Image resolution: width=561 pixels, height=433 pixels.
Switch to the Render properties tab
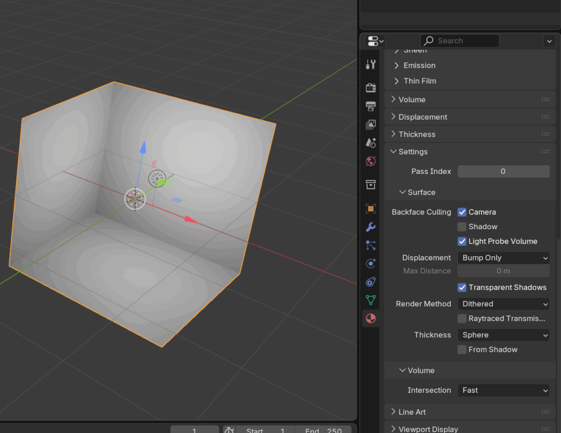[x=371, y=88]
